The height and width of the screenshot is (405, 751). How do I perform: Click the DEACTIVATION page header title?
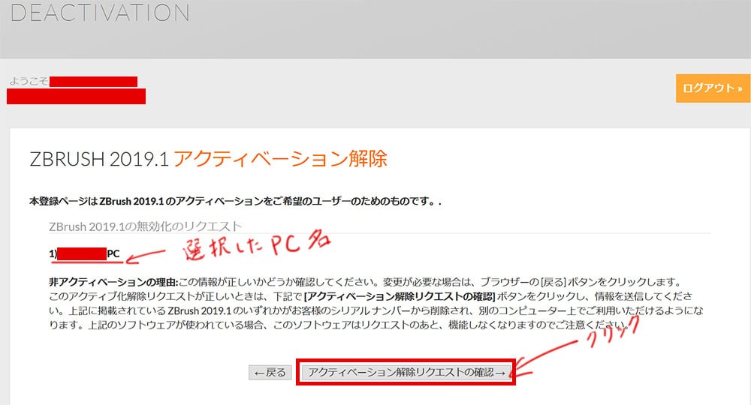(x=100, y=13)
